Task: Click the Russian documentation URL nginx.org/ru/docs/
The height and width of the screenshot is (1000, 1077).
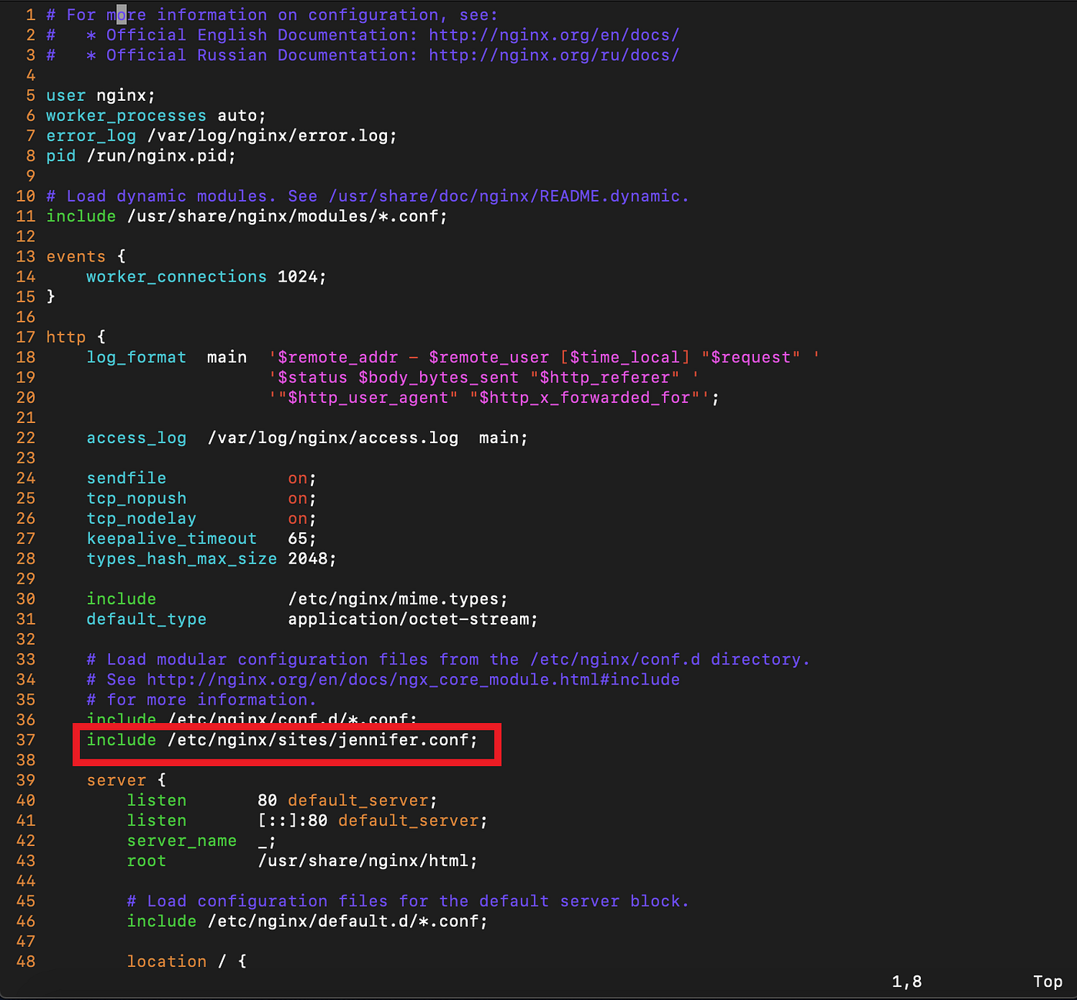Action: tap(554, 55)
